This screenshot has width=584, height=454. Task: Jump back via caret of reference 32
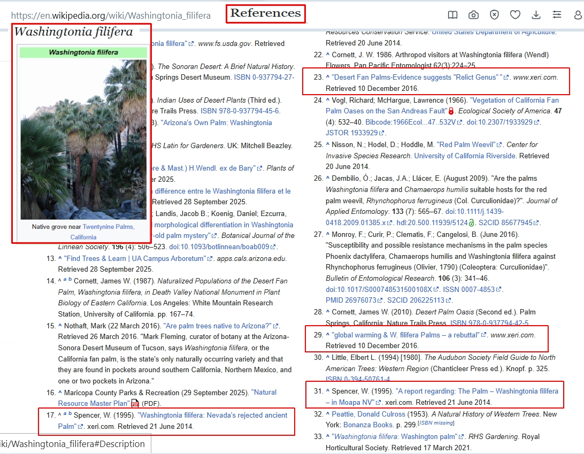coord(328,413)
